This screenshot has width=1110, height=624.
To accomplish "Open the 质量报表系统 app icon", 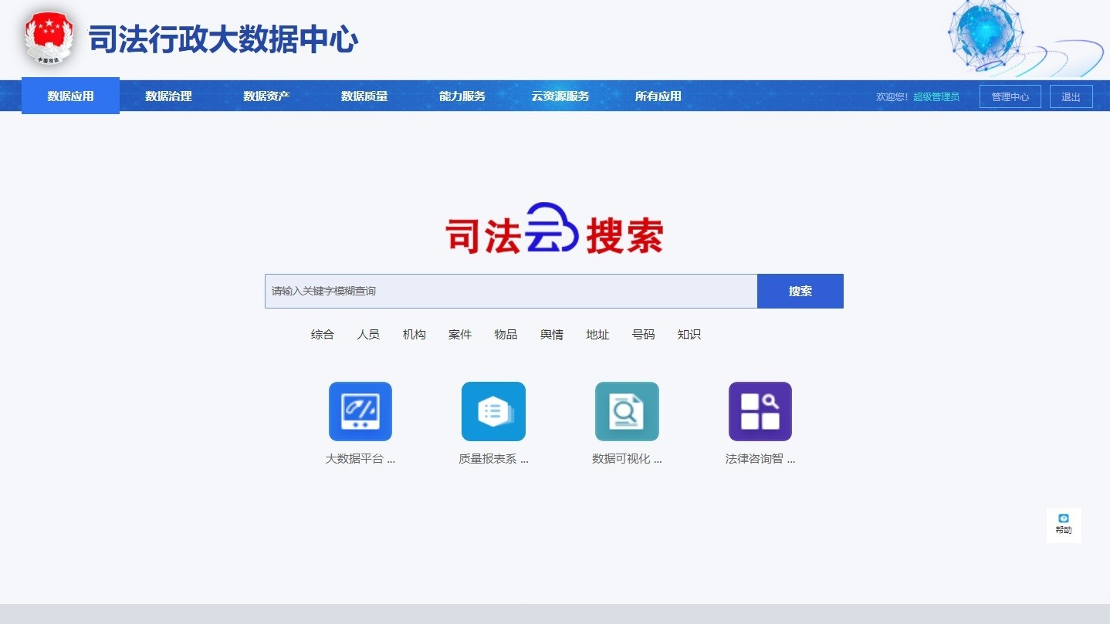I will click(493, 412).
